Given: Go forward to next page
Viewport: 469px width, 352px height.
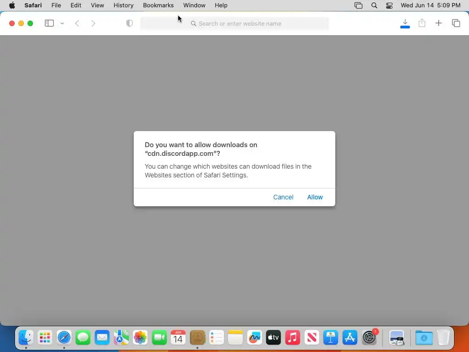Looking at the screenshot, I should pyautogui.click(x=93, y=23).
